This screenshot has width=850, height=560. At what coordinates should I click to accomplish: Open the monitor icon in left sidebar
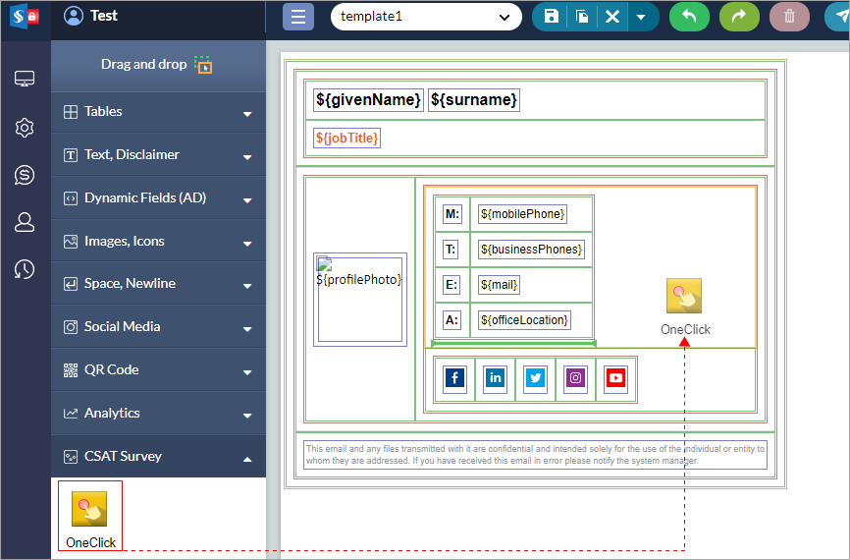click(25, 80)
